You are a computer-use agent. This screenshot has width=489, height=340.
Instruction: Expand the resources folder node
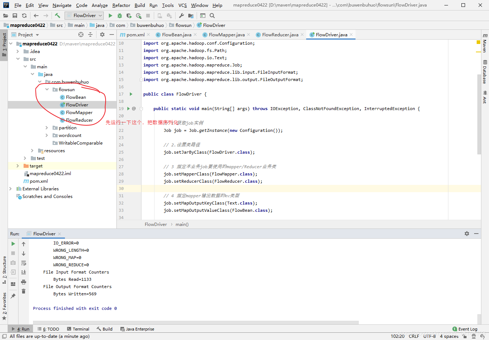(x=32, y=151)
